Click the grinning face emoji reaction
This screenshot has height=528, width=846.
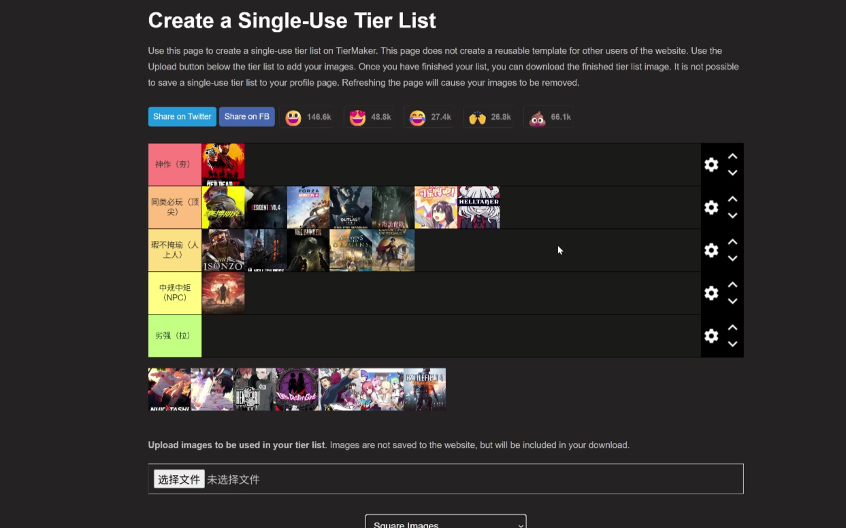point(293,118)
